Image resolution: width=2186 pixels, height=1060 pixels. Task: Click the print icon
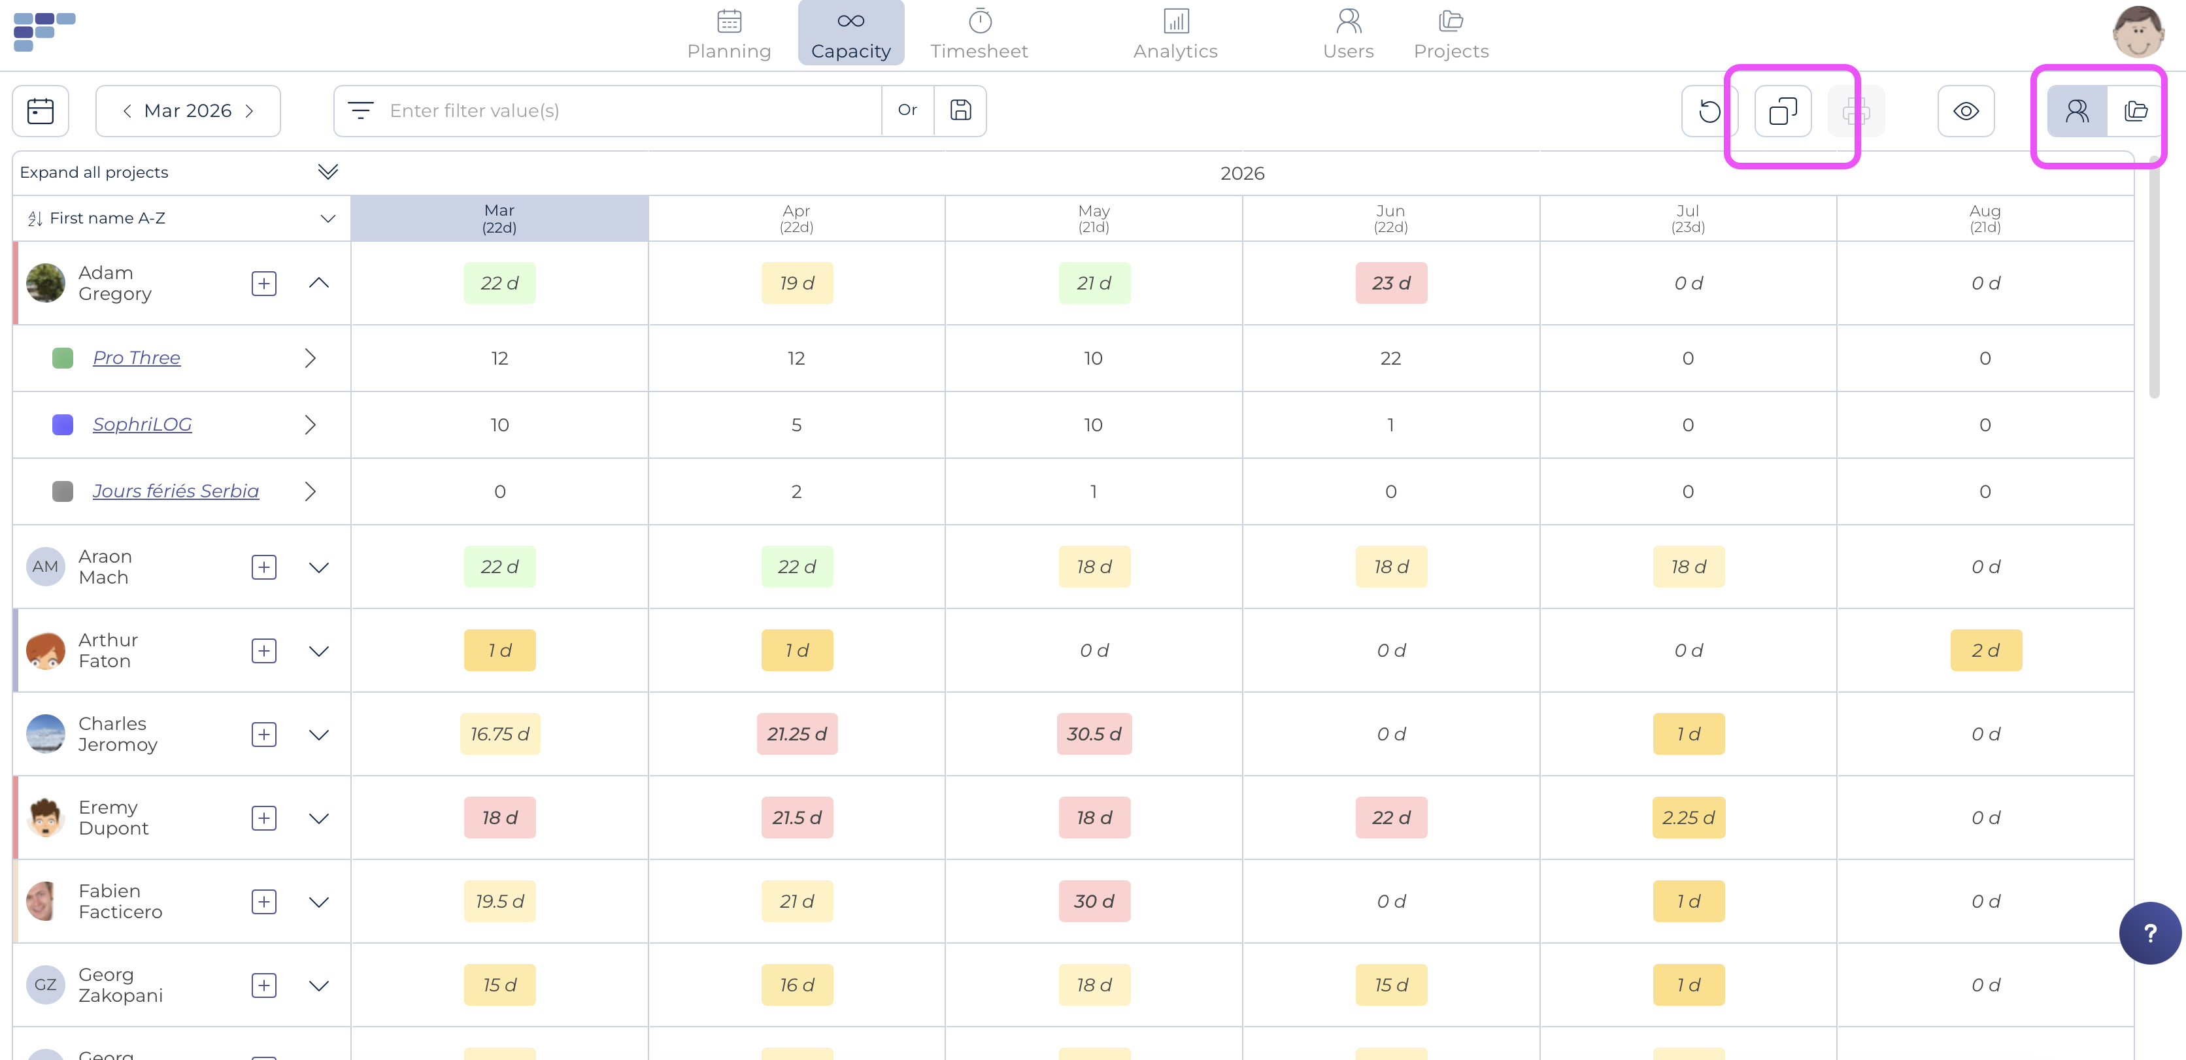1856,111
